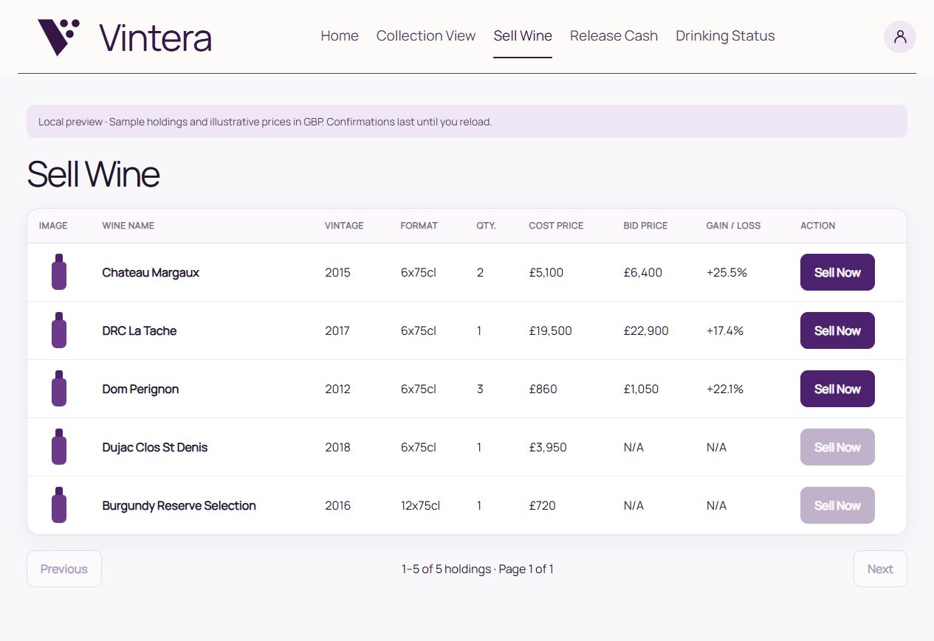Click the Vintera logo mark
Image resolution: width=934 pixels, height=641 pixels.
pos(59,37)
